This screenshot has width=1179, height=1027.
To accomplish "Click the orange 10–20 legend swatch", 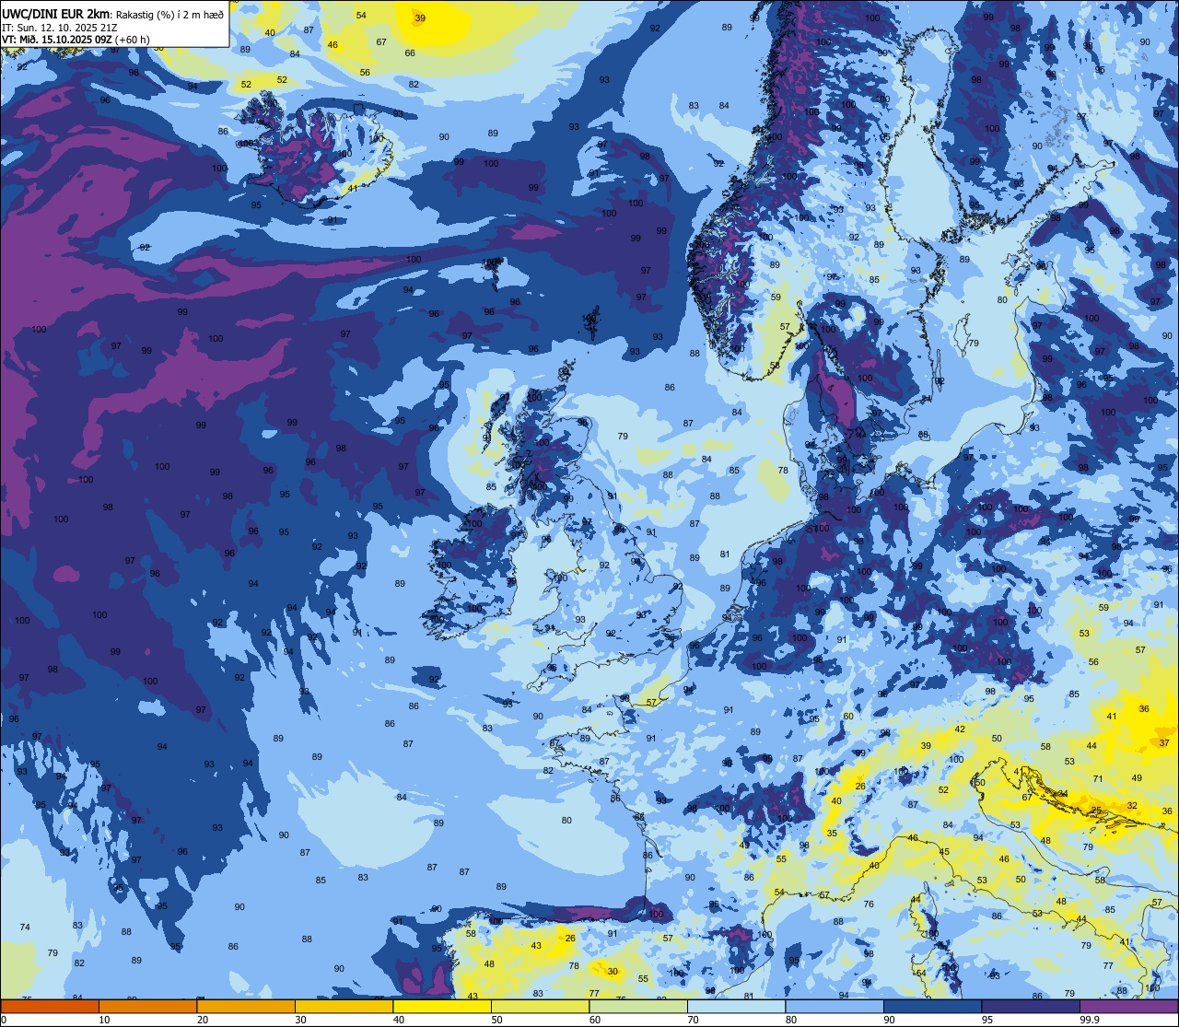I will (x=147, y=1006).
